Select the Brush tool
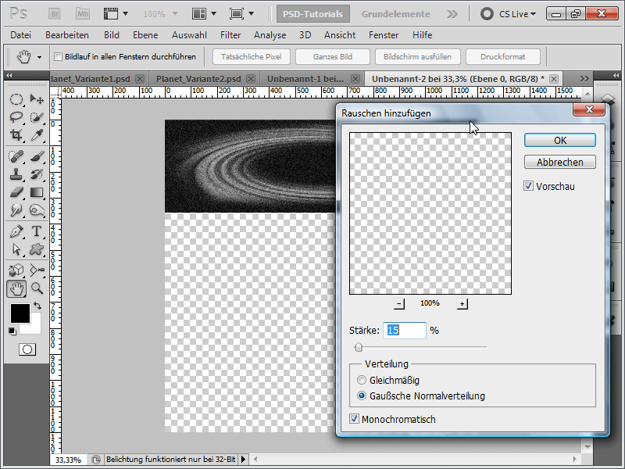The image size is (625, 469). tap(37, 156)
